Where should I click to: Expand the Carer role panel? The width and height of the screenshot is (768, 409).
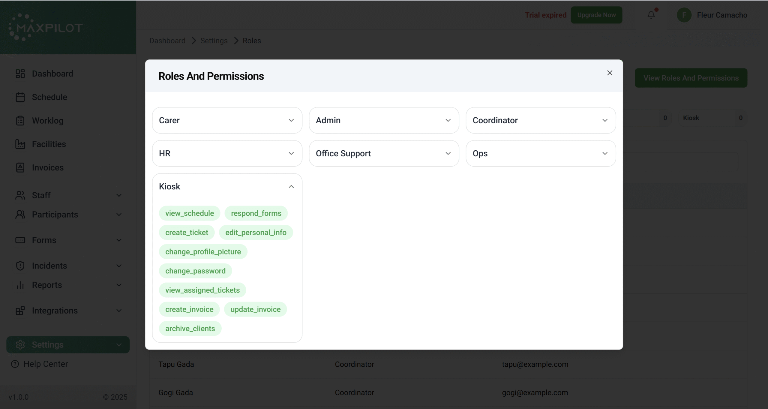coord(227,120)
